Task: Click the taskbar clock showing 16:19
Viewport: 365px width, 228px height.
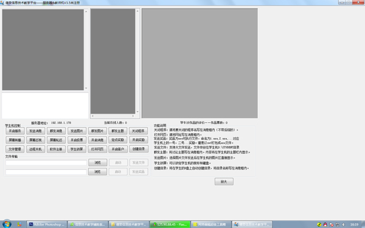Action: coord(354,224)
